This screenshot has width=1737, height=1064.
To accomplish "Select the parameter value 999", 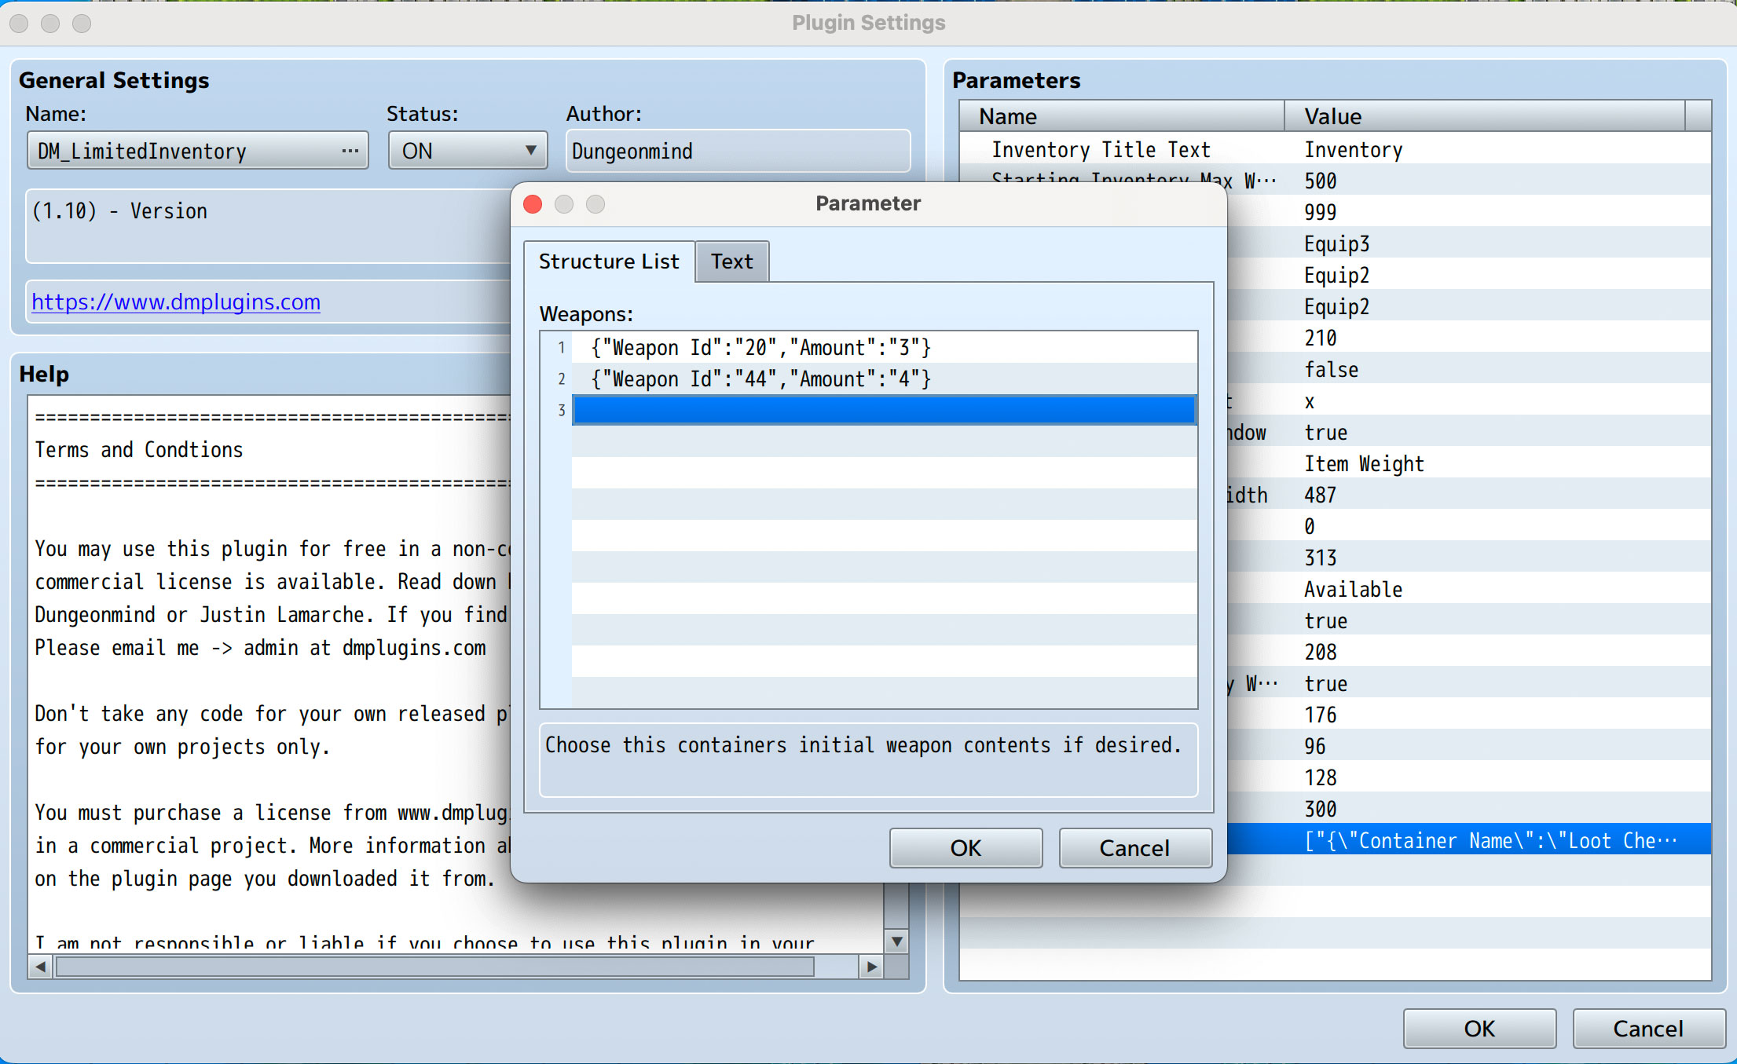I will (1320, 212).
